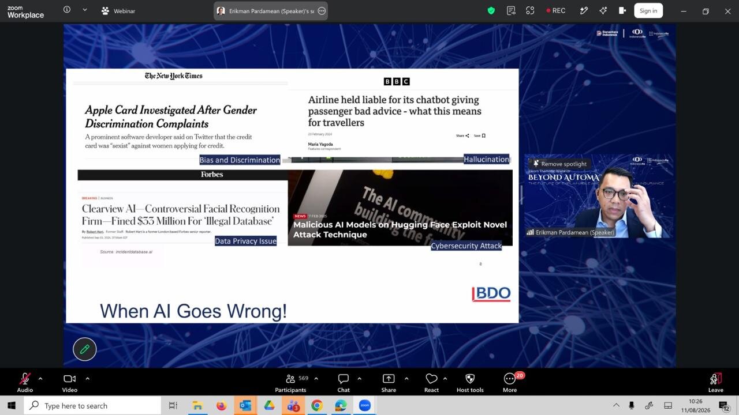This screenshot has height=415, width=739.
Task: Expand the React options arrow
Action: [445, 379]
